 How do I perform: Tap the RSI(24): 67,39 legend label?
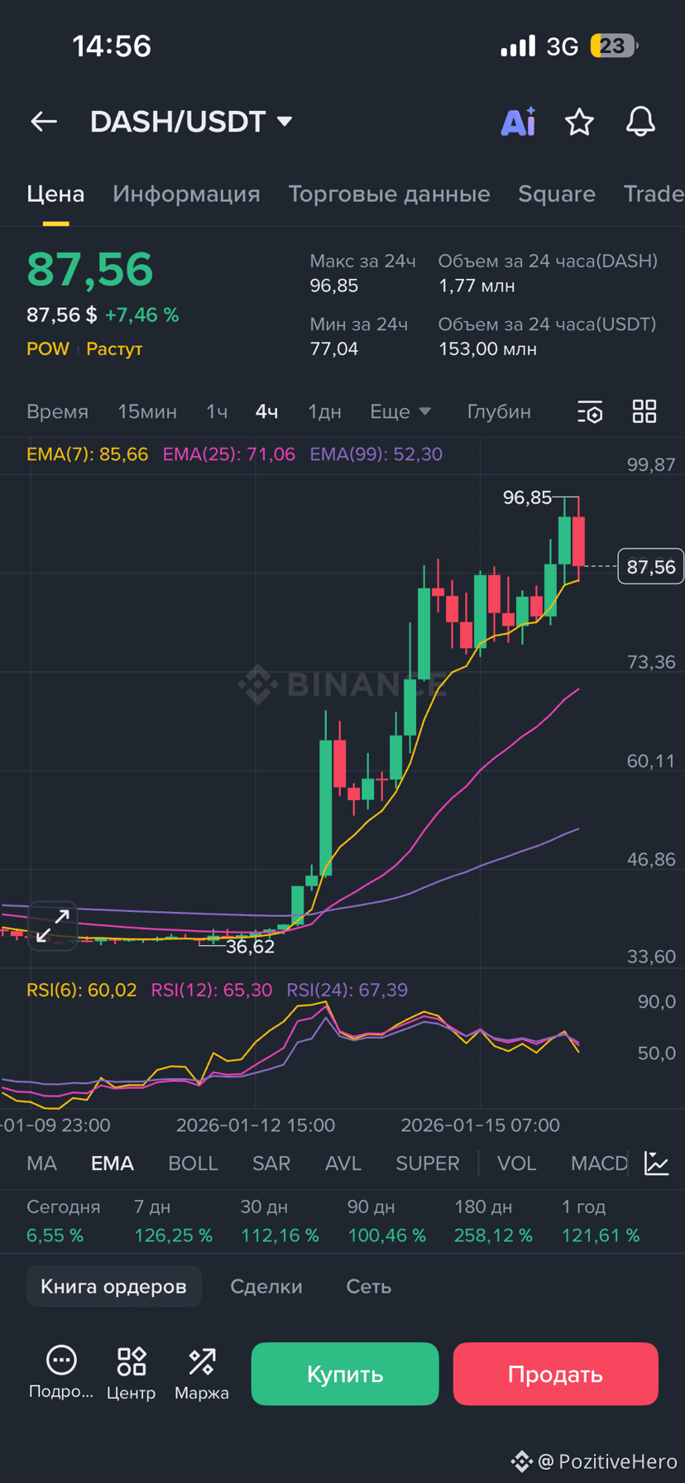[x=347, y=990]
